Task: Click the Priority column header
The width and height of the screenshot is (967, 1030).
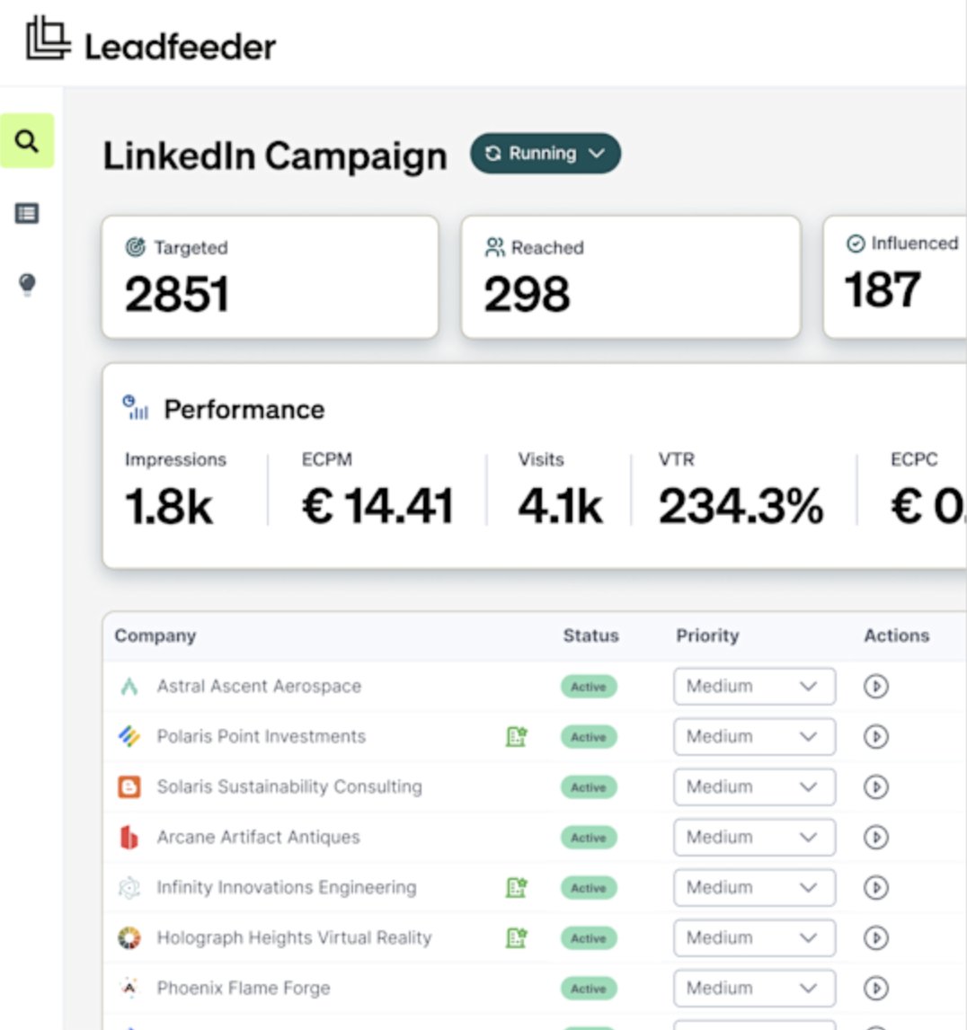Action: coord(707,635)
